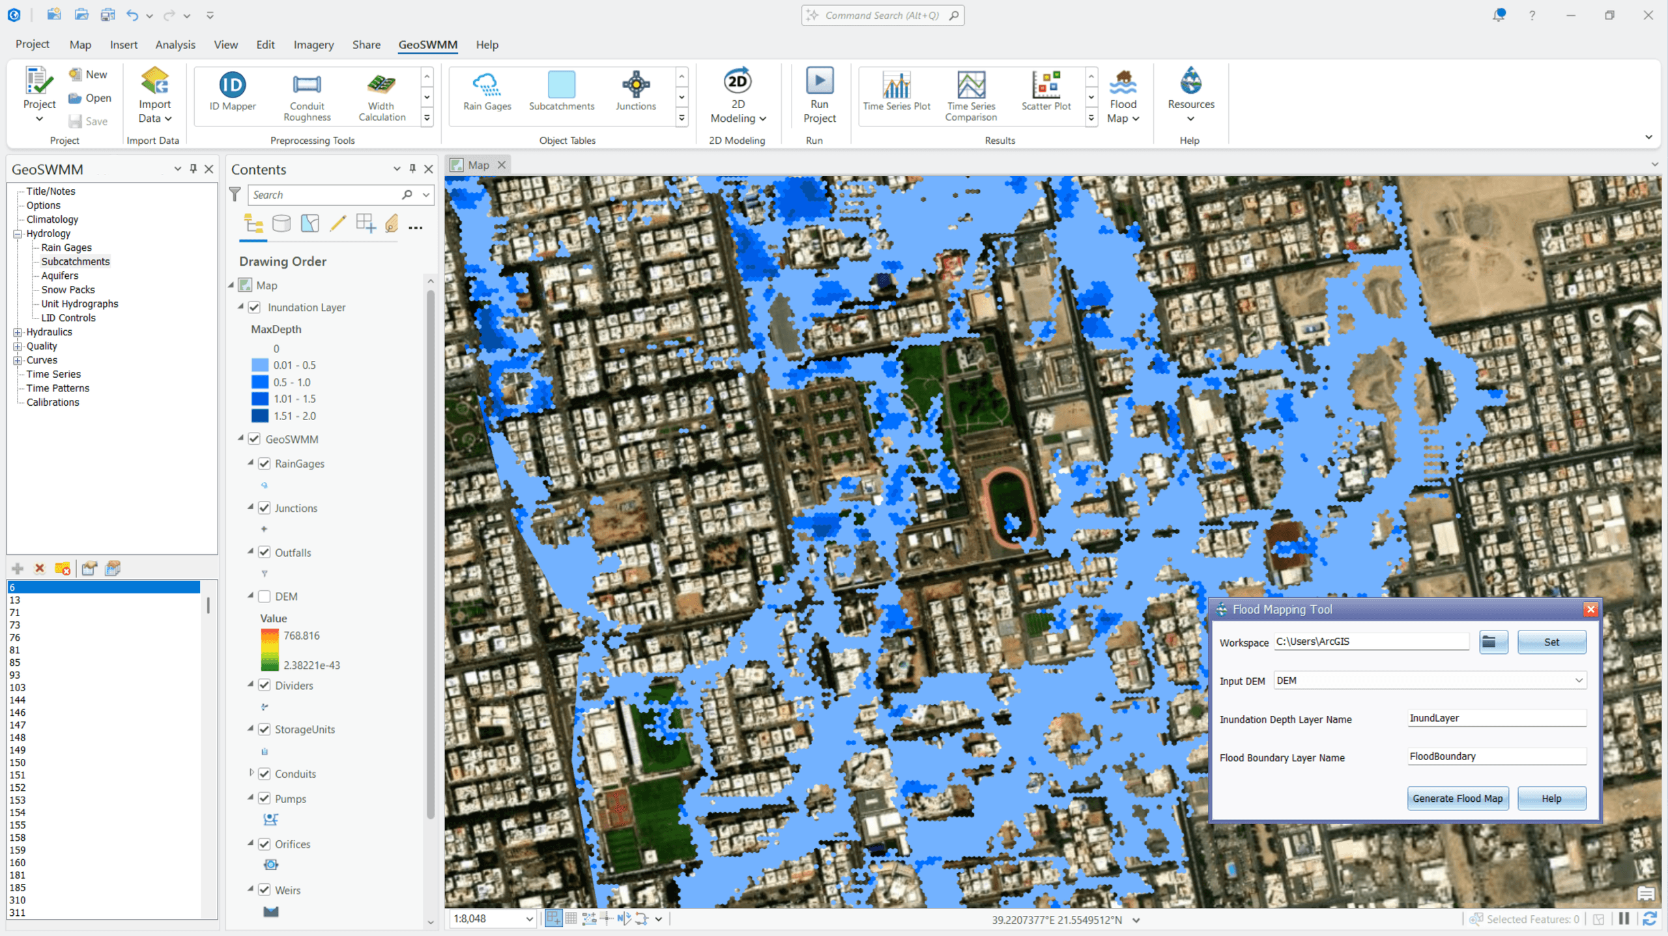Toggle visibility of the Inundation Layer
The height and width of the screenshot is (936, 1668).
point(253,307)
